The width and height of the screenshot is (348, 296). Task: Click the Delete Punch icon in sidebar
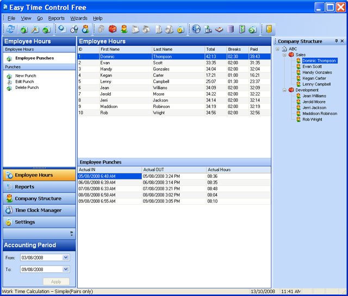[x=9, y=88]
